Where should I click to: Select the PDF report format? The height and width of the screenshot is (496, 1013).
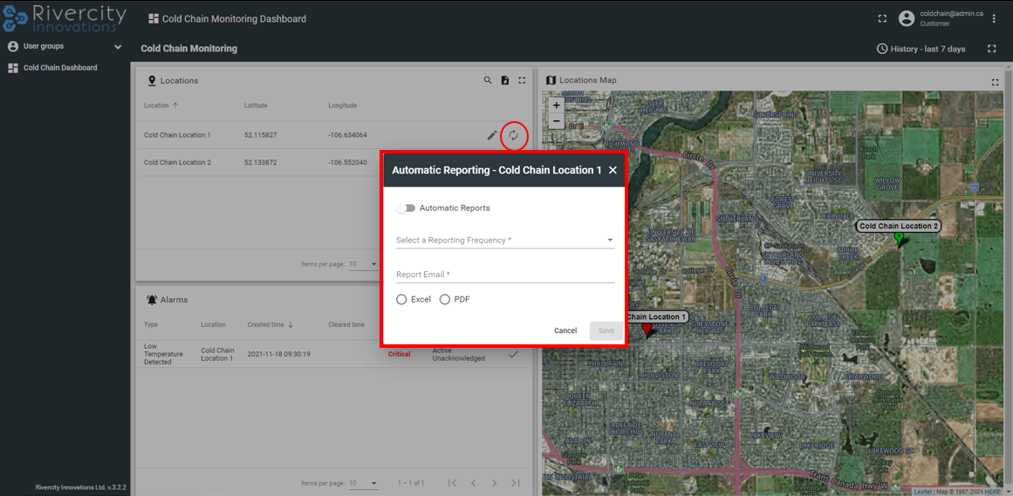pos(445,300)
